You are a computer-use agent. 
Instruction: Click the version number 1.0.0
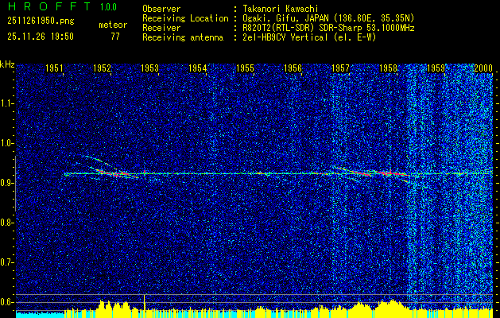108,6
